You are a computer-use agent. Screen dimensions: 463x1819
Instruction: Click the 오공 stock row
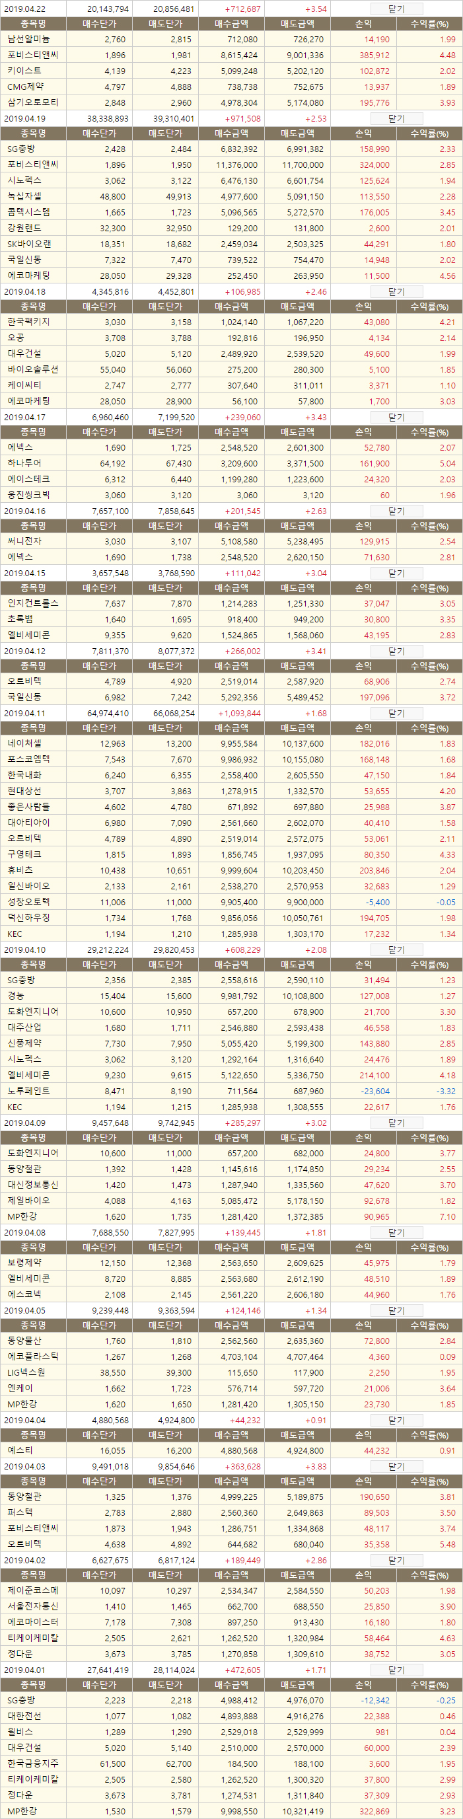[231, 338]
